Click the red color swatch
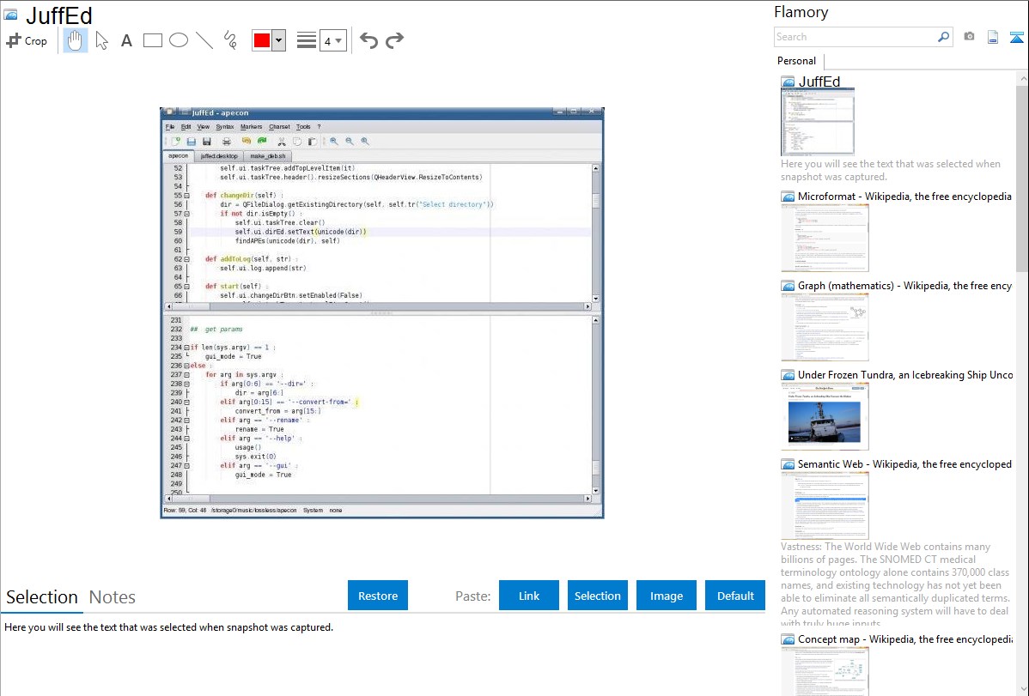The height and width of the screenshot is (696, 1029). tap(262, 40)
